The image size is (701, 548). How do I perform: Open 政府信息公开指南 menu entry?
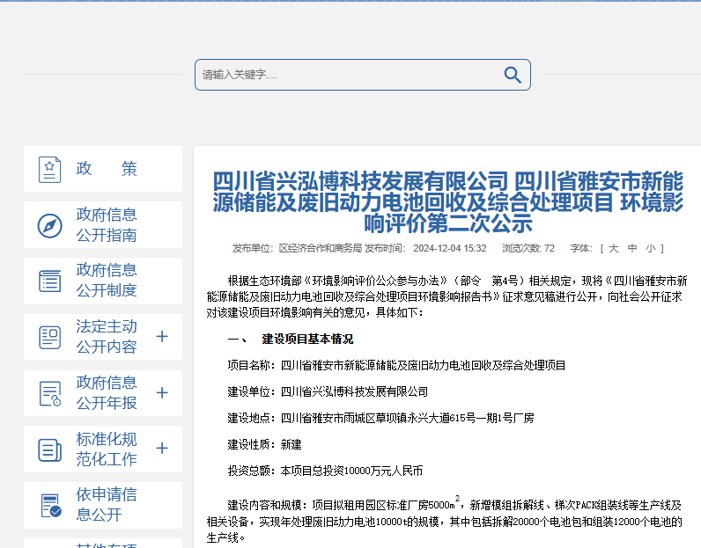pyautogui.click(x=103, y=224)
